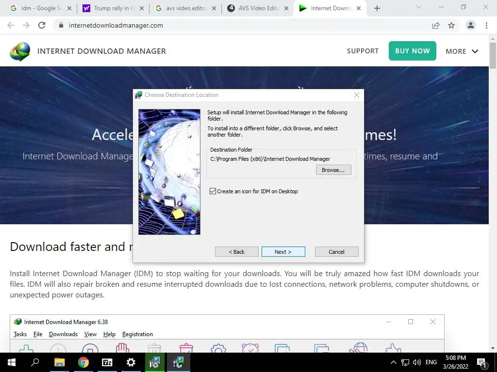Reload the current page
Viewport: 497px width, 372px height.
[x=42, y=25]
